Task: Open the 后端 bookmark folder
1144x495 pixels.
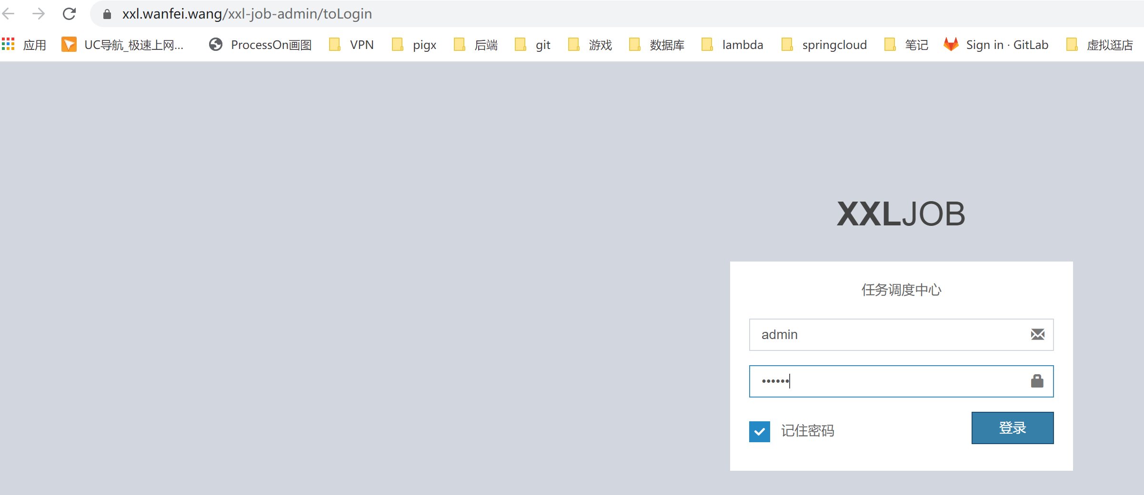Action: (476, 45)
